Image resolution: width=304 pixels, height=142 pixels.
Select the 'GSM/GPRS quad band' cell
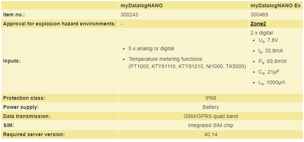click(210, 116)
